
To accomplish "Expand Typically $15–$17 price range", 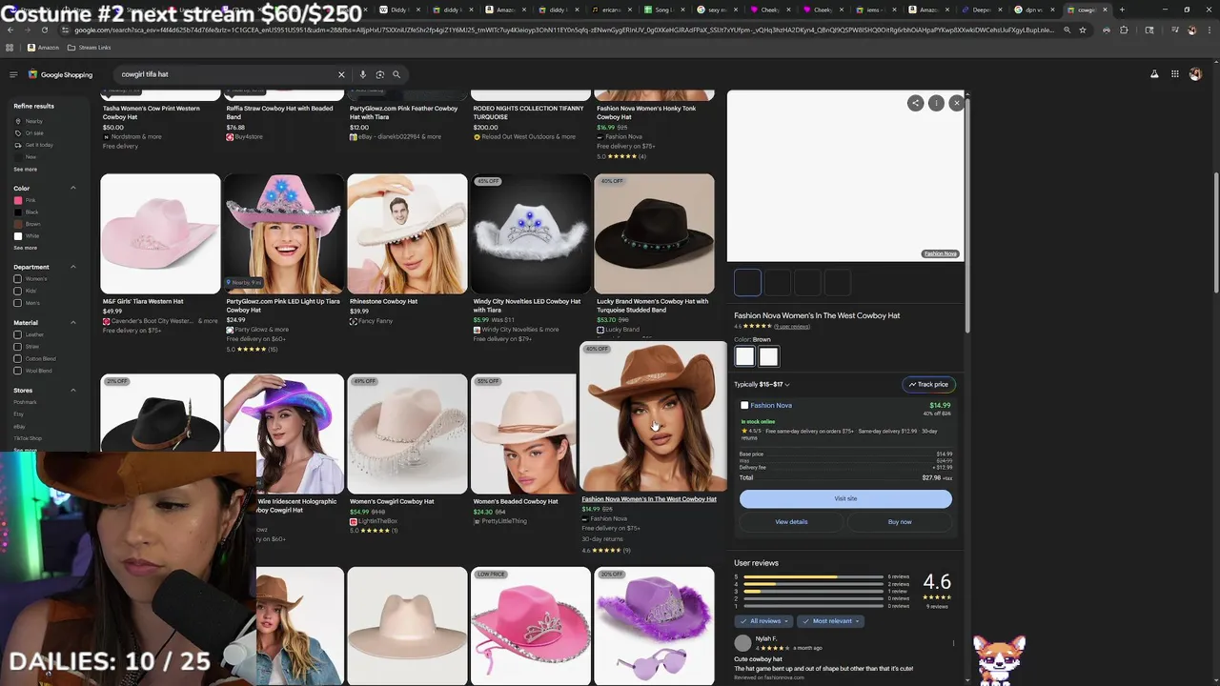I will click(x=762, y=384).
